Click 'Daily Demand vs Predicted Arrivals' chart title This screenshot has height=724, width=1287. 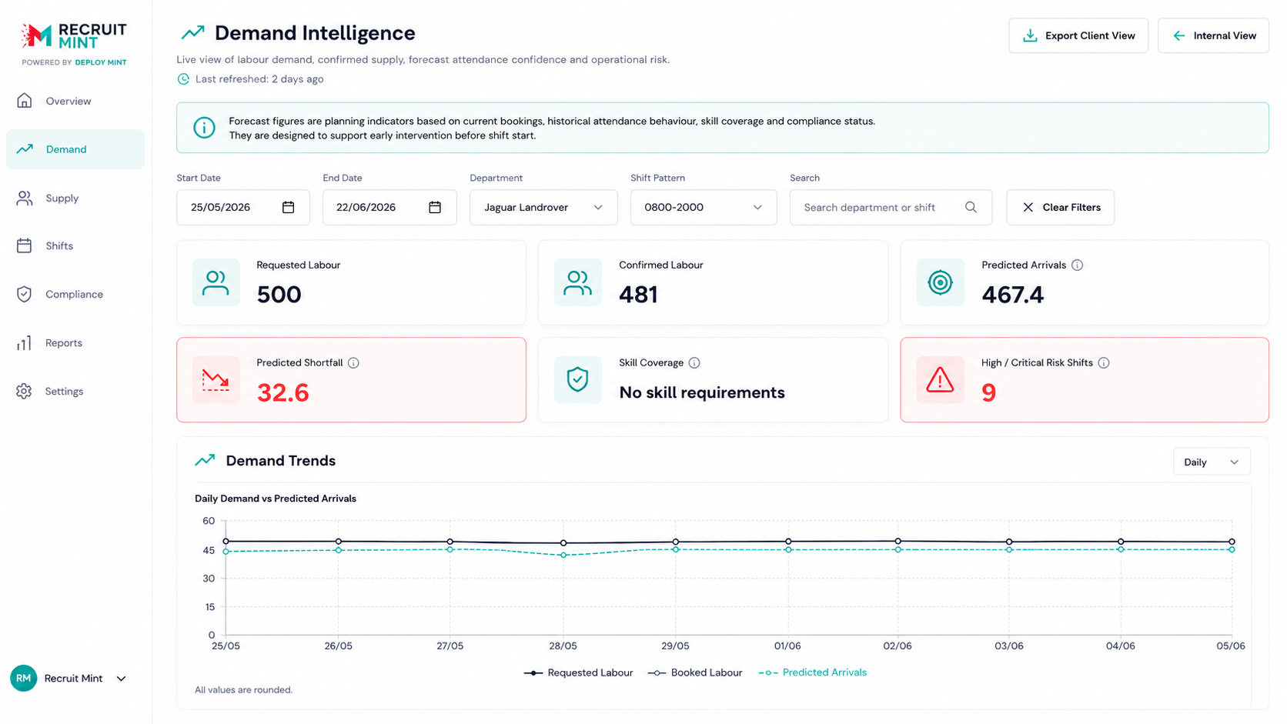pyautogui.click(x=276, y=499)
